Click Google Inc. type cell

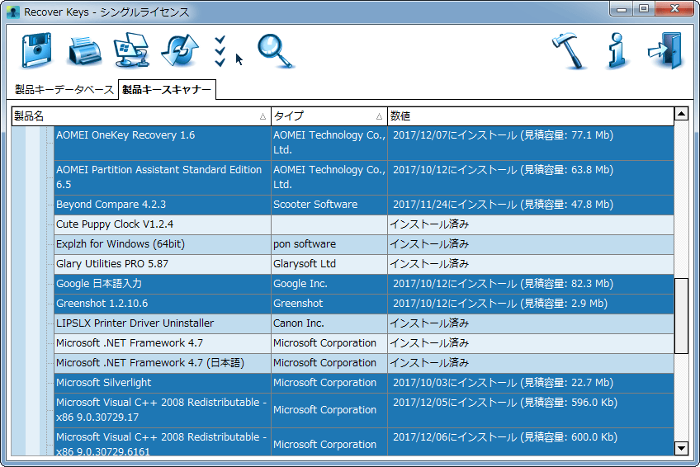329,284
